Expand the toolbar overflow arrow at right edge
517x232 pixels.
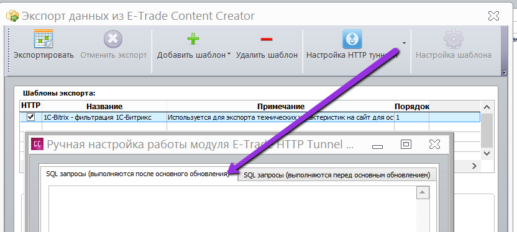pos(504,72)
